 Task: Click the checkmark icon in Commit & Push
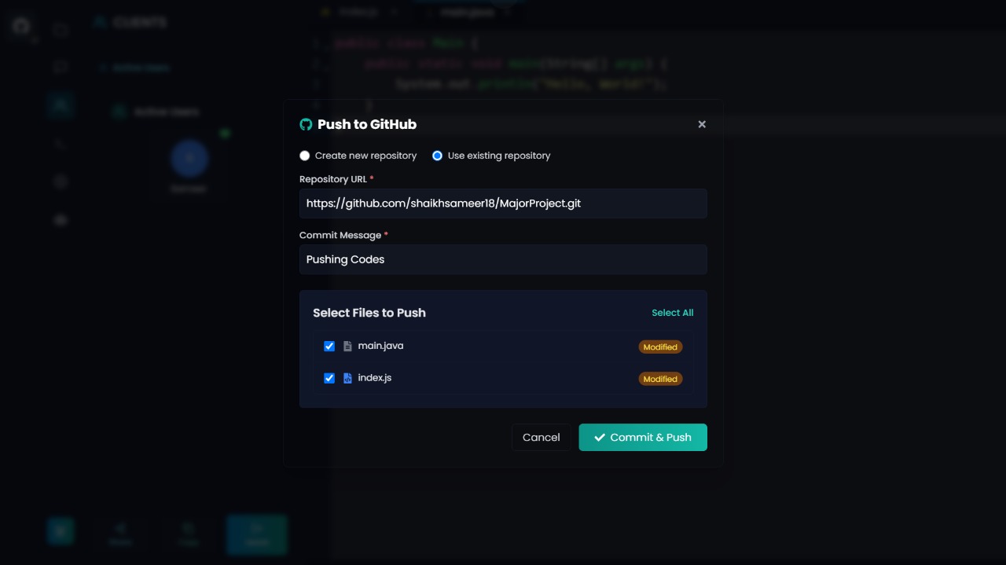click(600, 438)
